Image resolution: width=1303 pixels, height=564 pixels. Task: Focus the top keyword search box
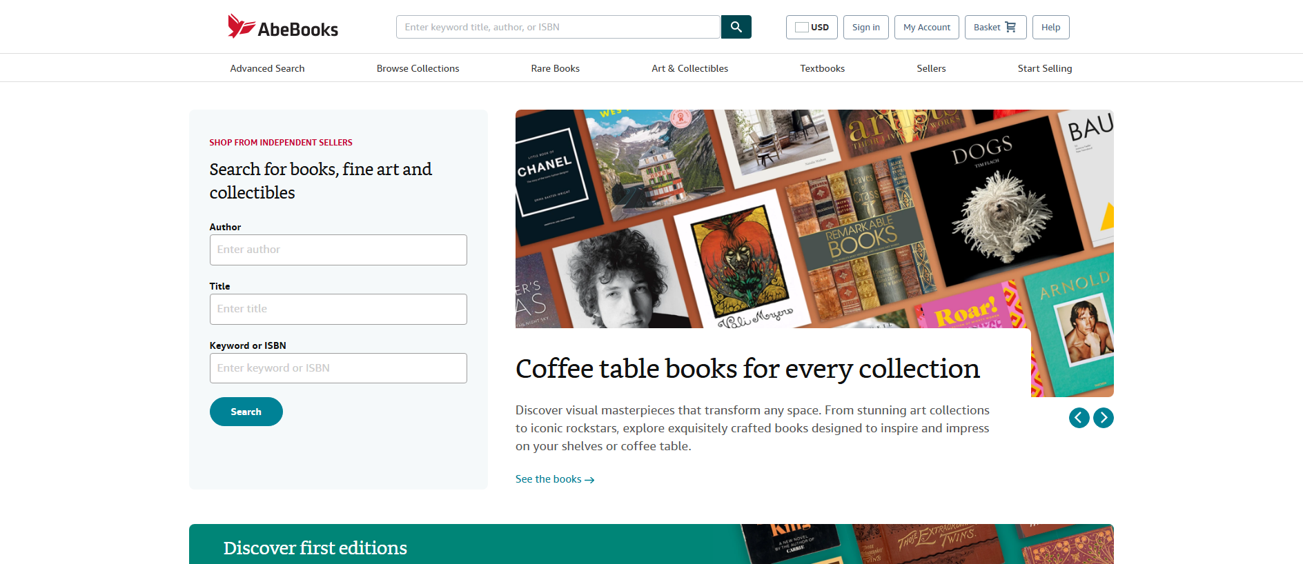point(558,27)
